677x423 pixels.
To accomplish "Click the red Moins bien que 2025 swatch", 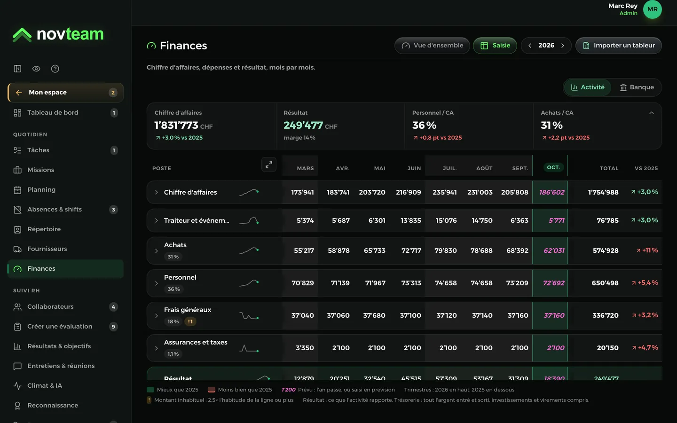I will click(212, 390).
